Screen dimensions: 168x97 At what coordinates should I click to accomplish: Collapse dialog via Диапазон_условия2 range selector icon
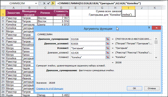(x=107, y=53)
